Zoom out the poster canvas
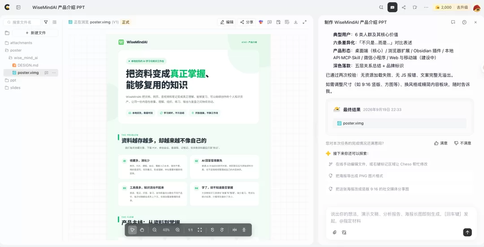 tap(155, 230)
